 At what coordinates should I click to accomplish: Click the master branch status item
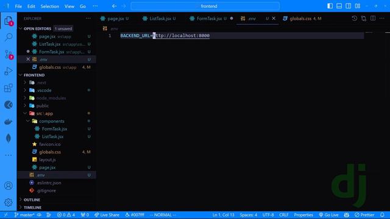click(x=24, y=215)
